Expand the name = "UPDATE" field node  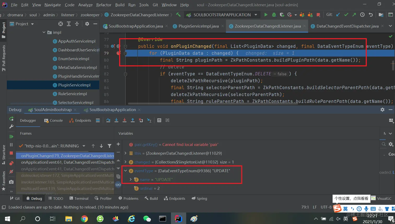[x=131, y=180]
